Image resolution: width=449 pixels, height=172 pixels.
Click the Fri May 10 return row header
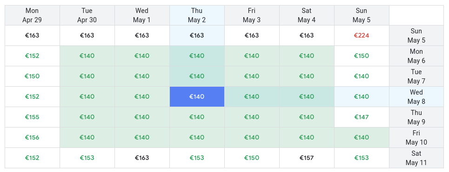point(416,138)
